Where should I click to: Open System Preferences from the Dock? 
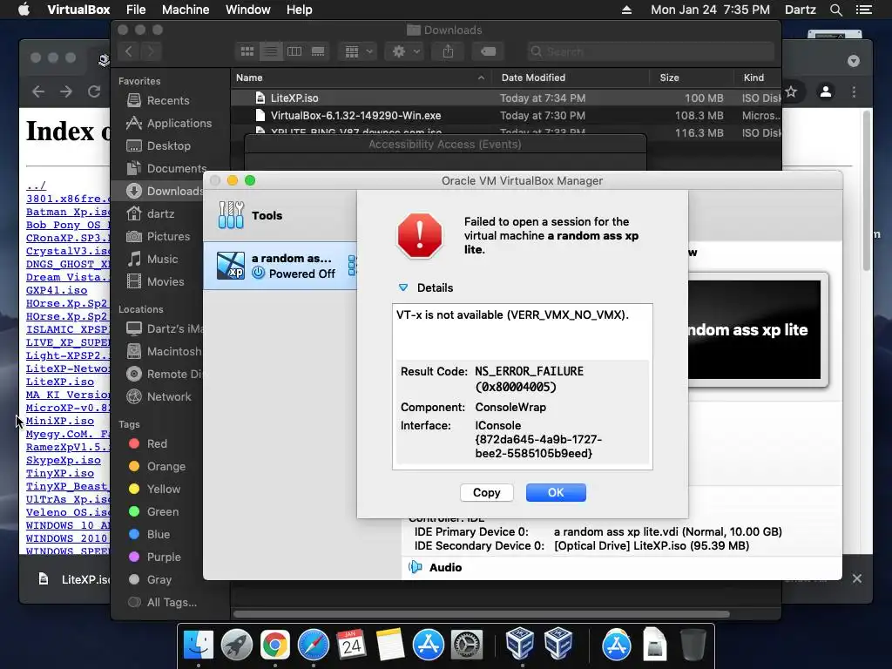[467, 645]
